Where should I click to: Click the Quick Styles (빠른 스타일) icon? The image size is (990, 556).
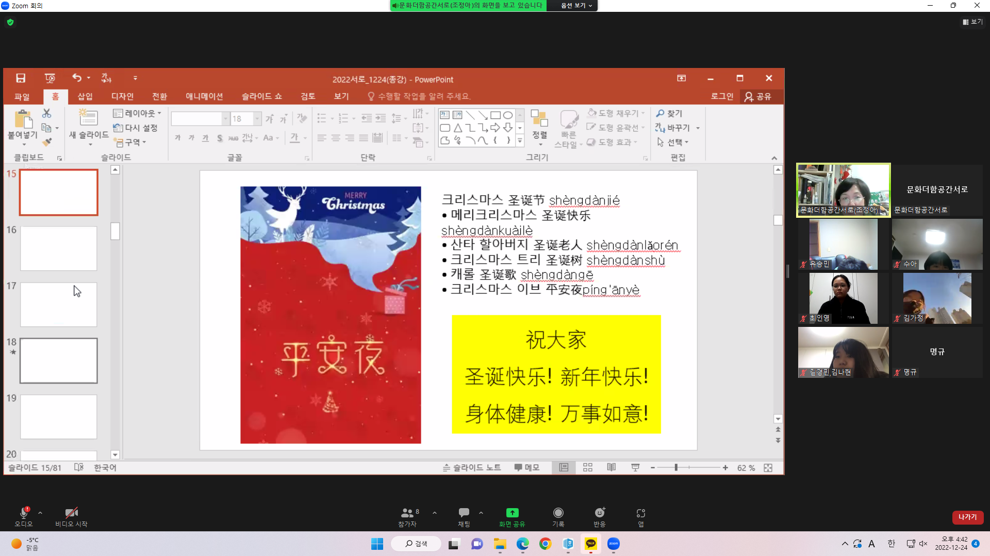[x=569, y=119]
